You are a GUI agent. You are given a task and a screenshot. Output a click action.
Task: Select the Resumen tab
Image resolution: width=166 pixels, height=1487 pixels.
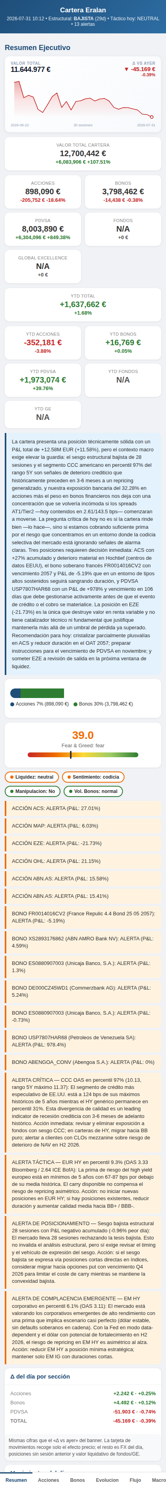[16, 1479]
